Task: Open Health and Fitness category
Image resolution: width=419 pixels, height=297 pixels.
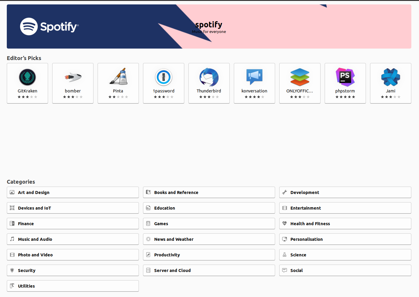Action: click(345, 223)
